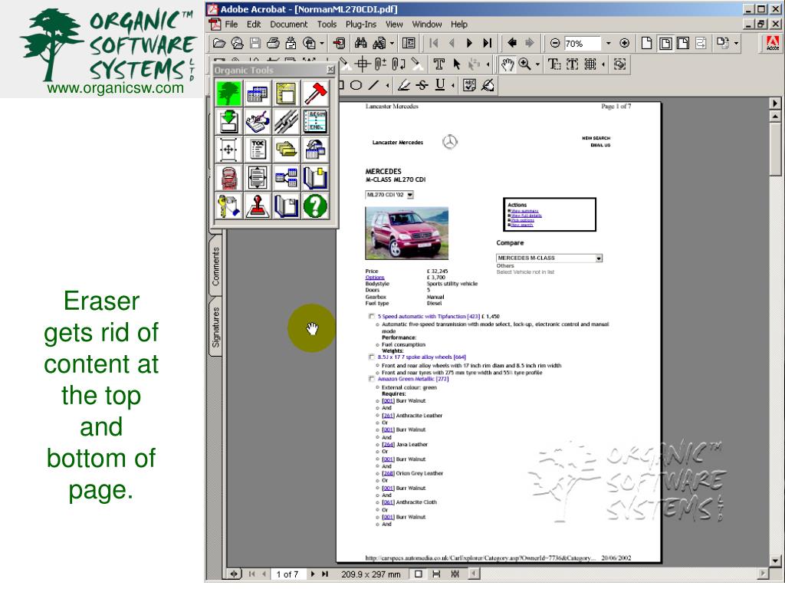This screenshot has height=589, width=785.
Task: Click the vertical scrollbar down arrow
Action: [x=775, y=561]
